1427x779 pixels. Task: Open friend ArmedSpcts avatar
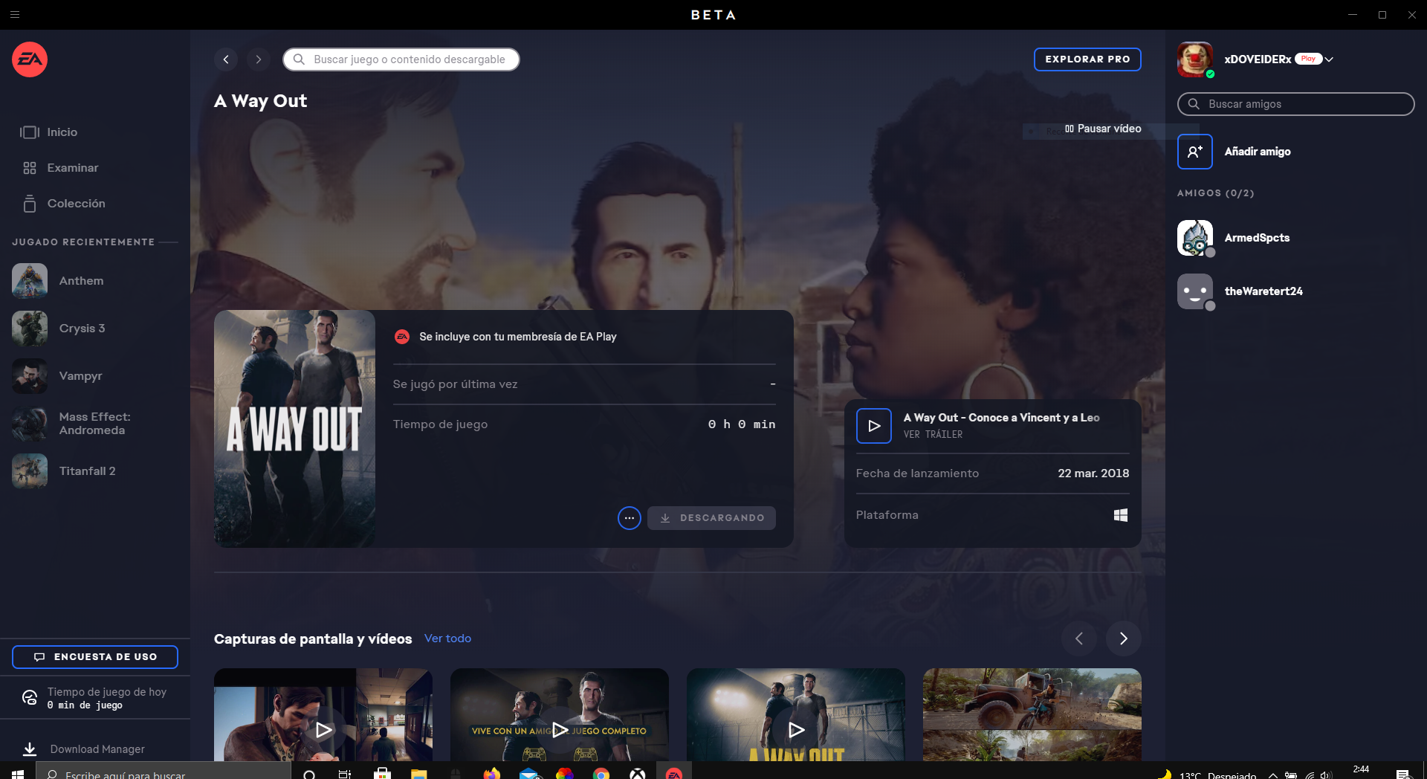click(1195, 238)
